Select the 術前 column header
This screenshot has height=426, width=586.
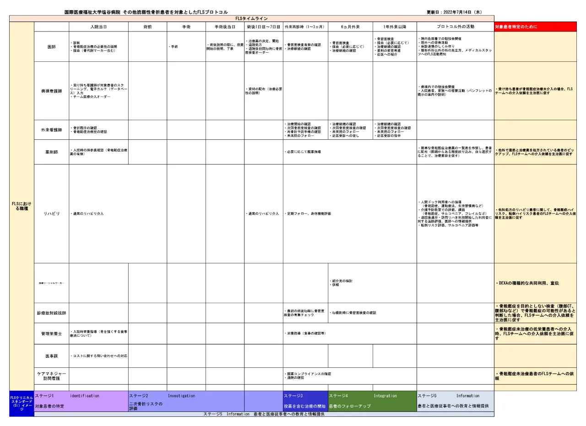(147, 27)
